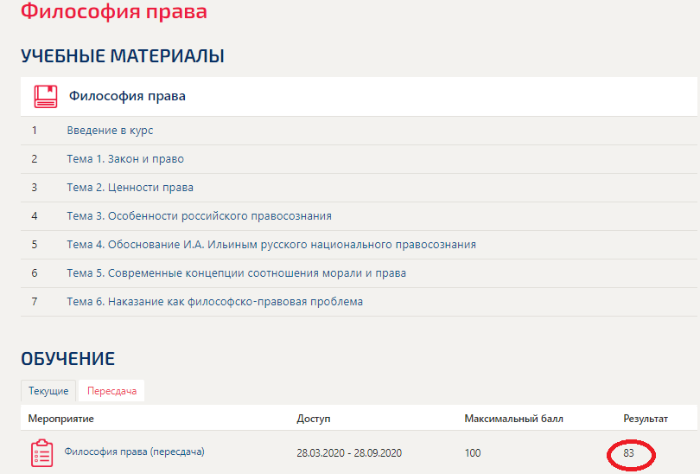Click the red 'Философия права' page title
Image resolution: width=700 pixels, height=474 pixels.
[113, 12]
